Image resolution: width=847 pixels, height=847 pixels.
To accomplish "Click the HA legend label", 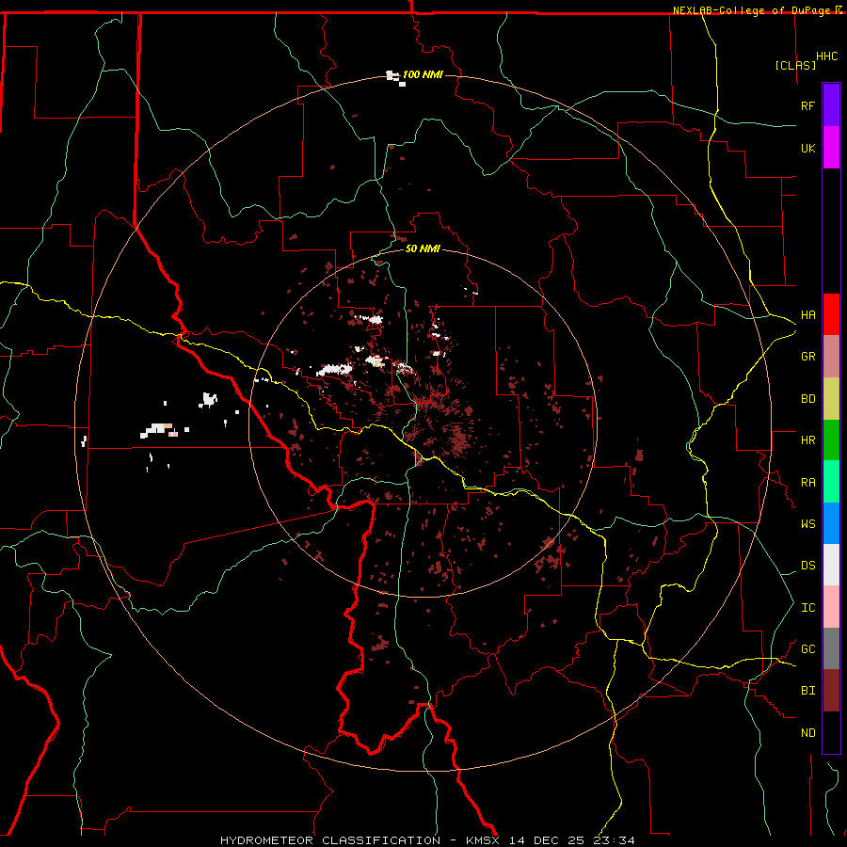I will pos(807,315).
